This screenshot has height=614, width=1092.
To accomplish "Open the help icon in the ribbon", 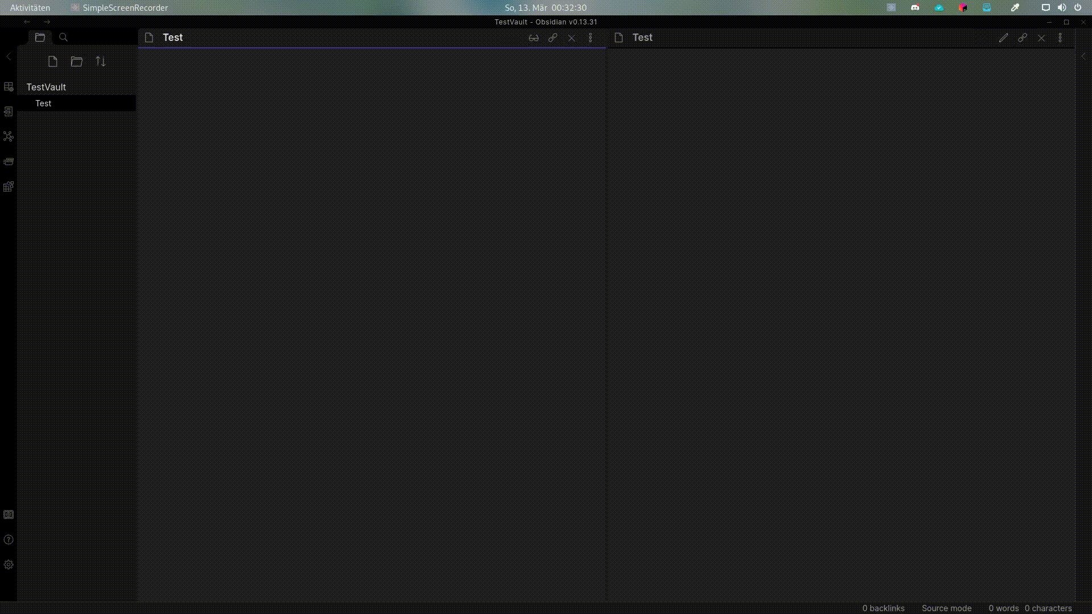I will pos(9,540).
